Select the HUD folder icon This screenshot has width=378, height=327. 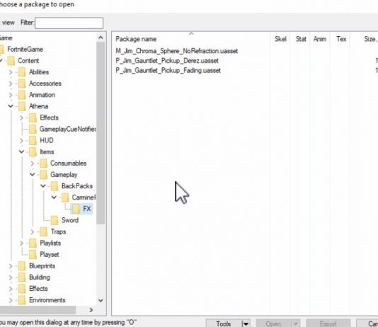click(33, 140)
